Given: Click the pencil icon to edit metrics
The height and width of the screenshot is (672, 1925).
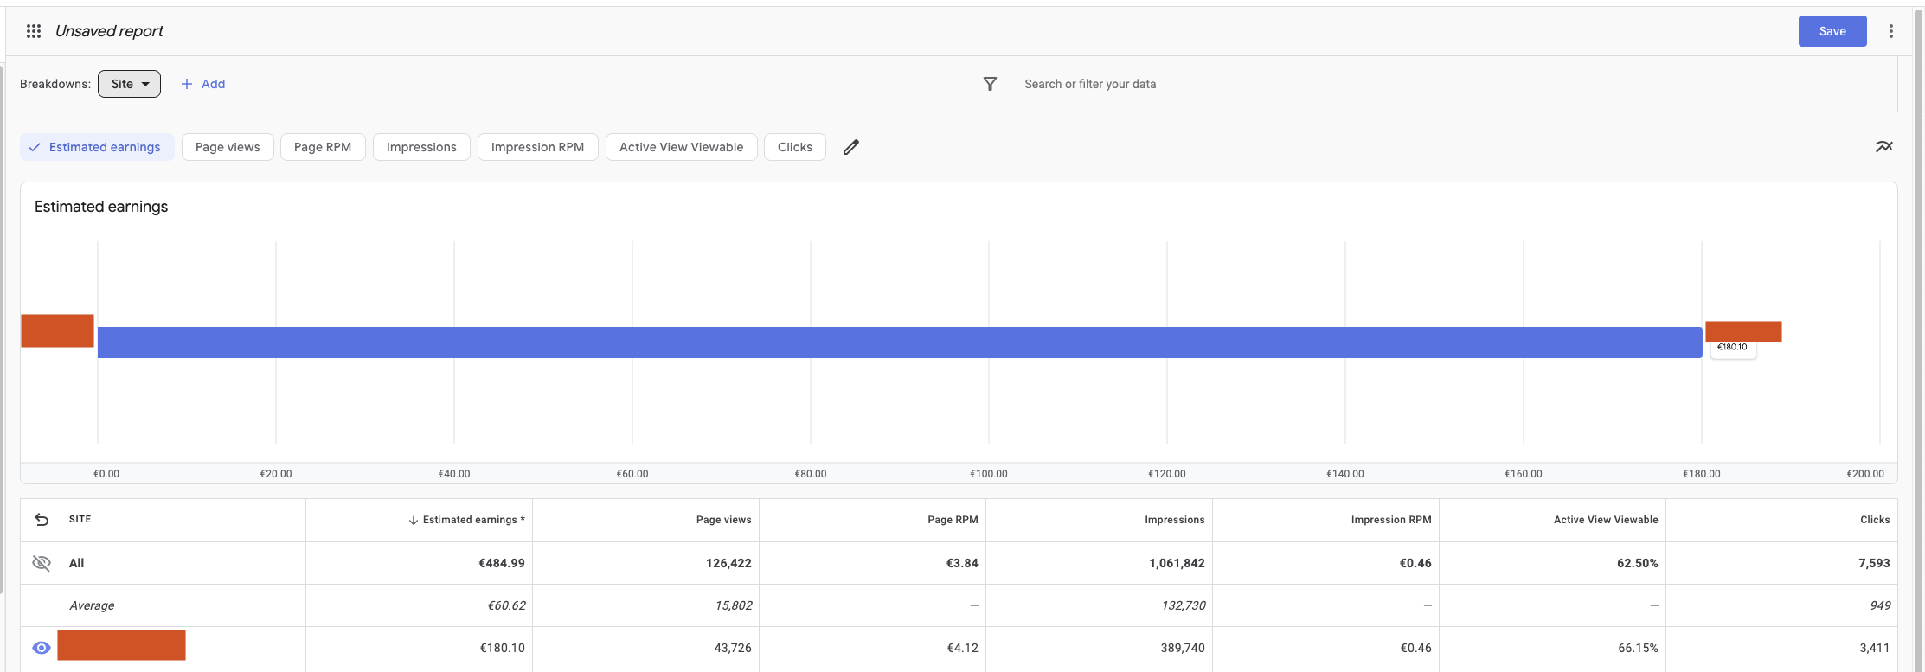Looking at the screenshot, I should pyautogui.click(x=850, y=147).
